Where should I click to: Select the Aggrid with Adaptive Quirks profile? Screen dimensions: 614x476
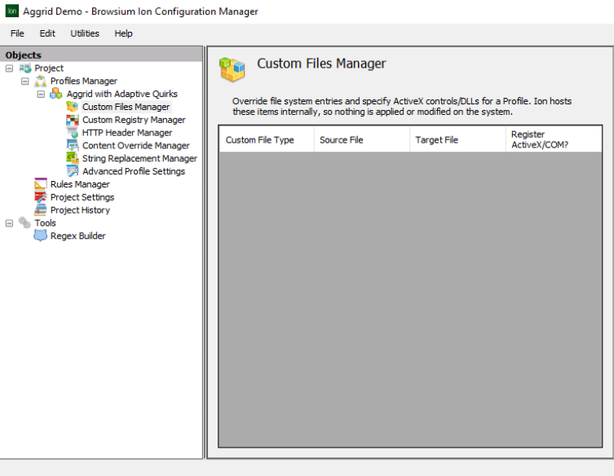click(x=121, y=94)
